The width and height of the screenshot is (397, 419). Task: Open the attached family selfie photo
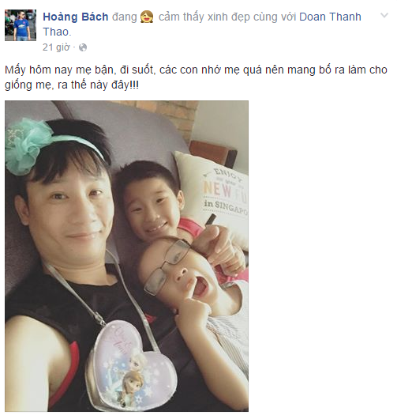(x=126, y=255)
